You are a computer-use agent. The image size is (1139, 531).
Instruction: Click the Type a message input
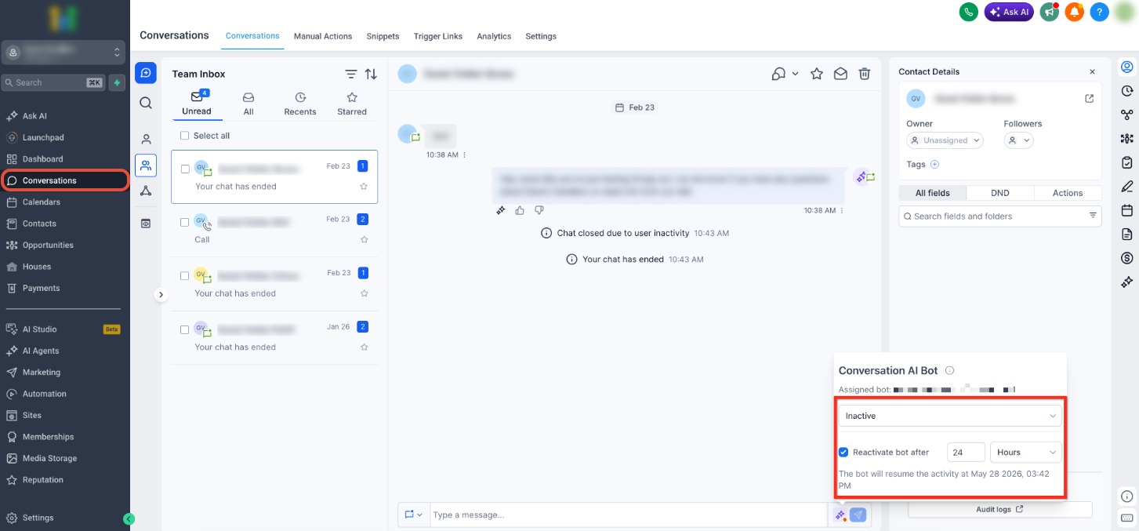[627, 515]
